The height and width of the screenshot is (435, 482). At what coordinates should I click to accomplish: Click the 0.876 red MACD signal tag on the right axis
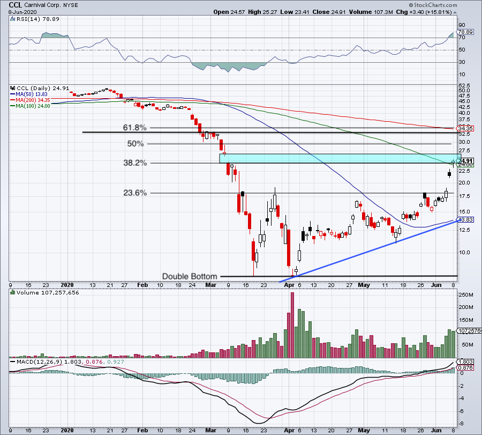pyautogui.click(x=465, y=367)
